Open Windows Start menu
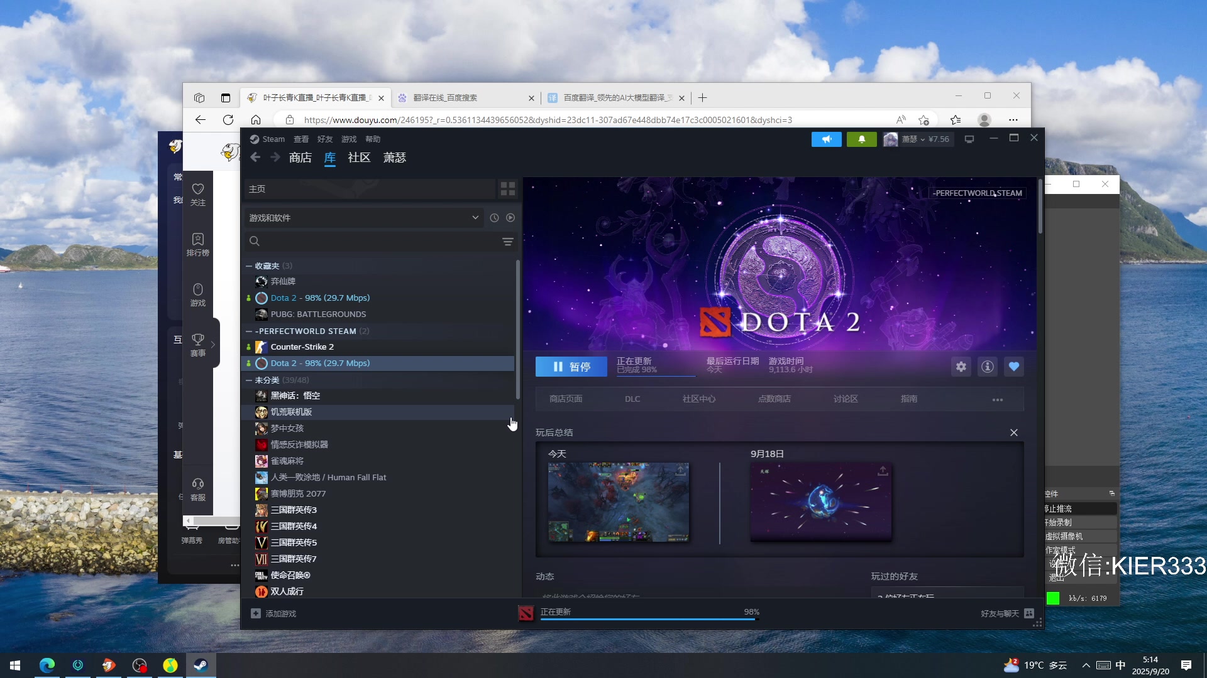The image size is (1207, 678). [15, 665]
